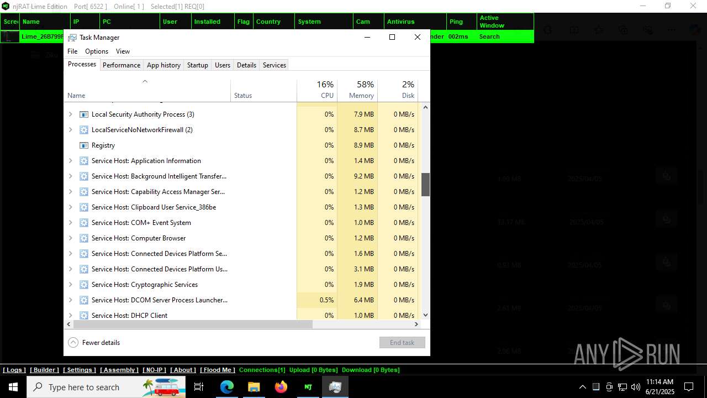Switch to the Services tab
The height and width of the screenshot is (398, 707).
point(275,65)
